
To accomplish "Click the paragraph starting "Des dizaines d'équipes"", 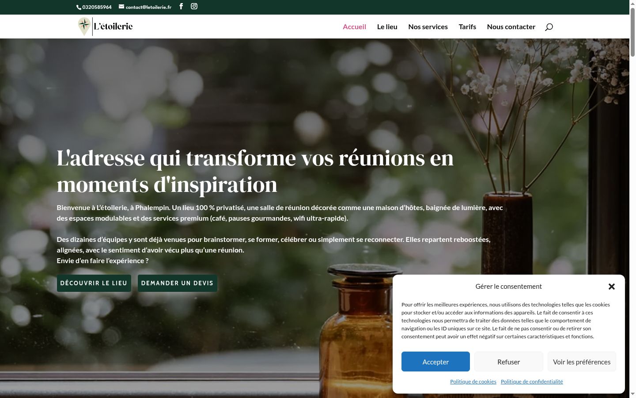I will [x=273, y=245].
